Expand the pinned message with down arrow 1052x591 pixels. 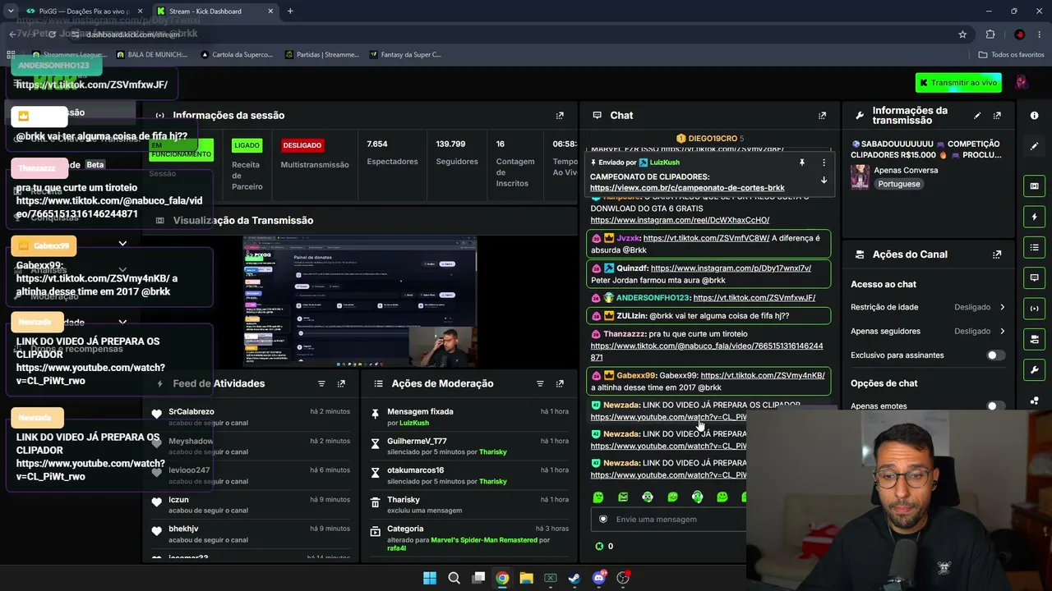824,180
